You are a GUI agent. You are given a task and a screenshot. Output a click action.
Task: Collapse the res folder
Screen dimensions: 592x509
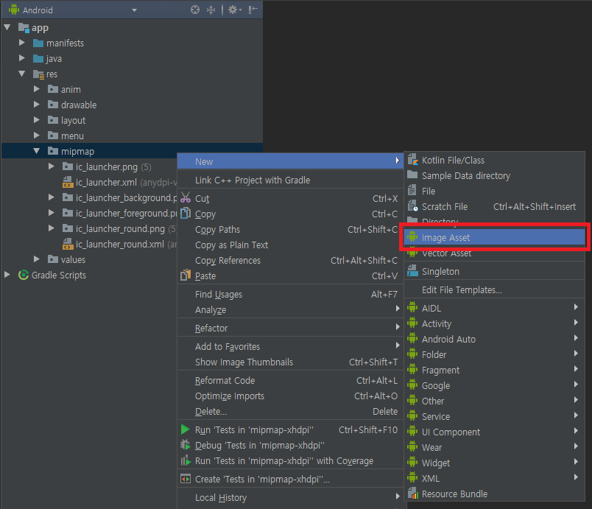pyautogui.click(x=22, y=74)
